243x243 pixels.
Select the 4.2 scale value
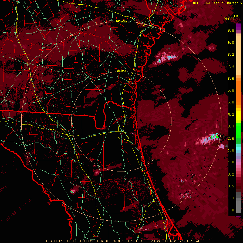click(231, 114)
